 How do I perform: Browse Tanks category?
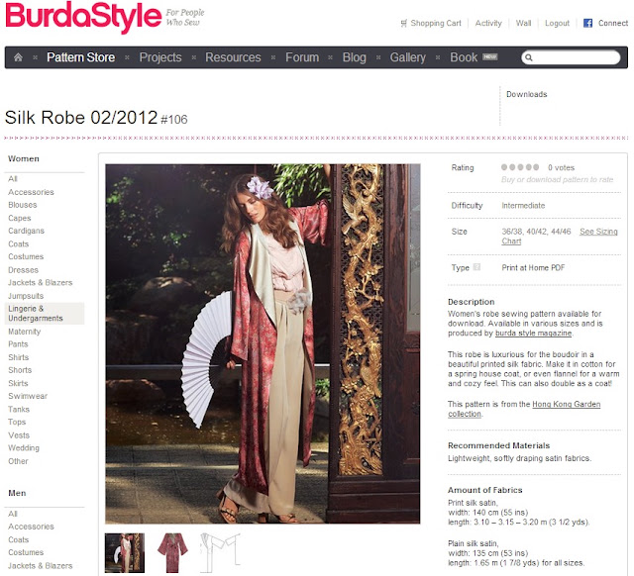[x=19, y=409]
